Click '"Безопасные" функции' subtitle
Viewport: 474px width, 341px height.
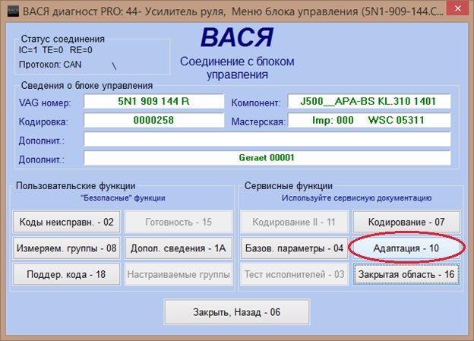pos(123,198)
